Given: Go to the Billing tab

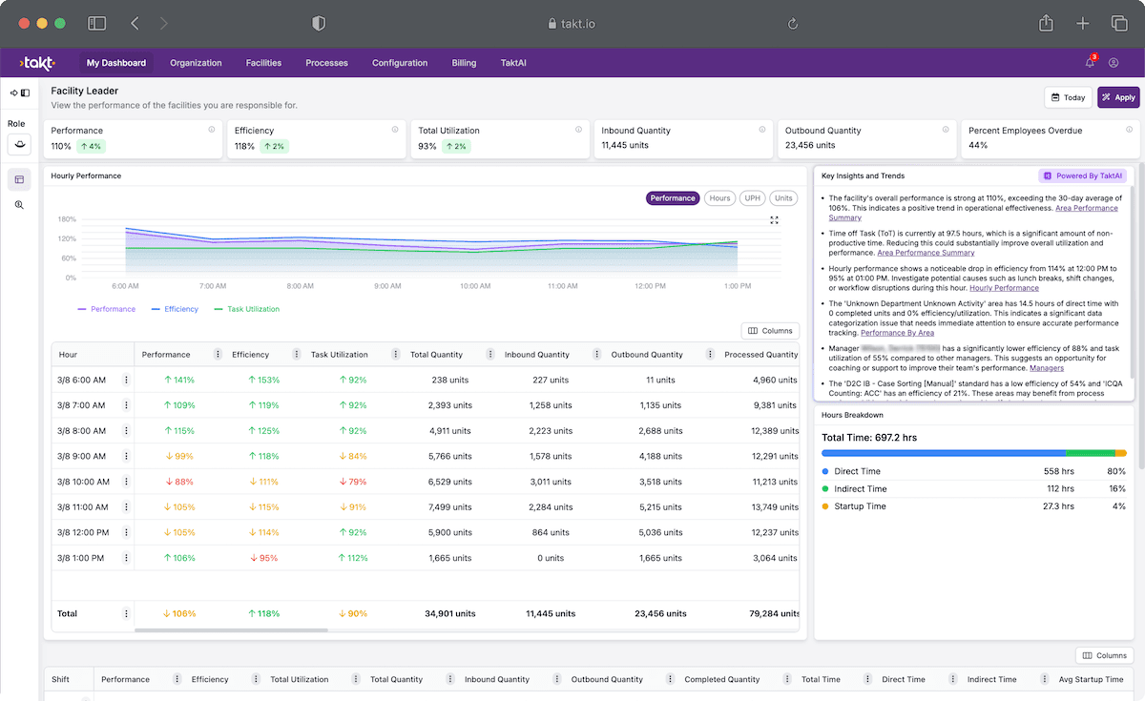Looking at the screenshot, I should pyautogui.click(x=464, y=62).
